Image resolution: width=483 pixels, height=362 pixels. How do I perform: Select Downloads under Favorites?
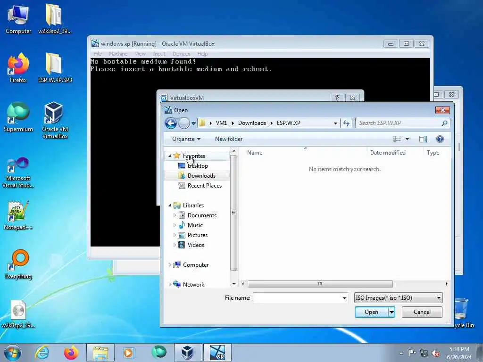click(x=201, y=175)
